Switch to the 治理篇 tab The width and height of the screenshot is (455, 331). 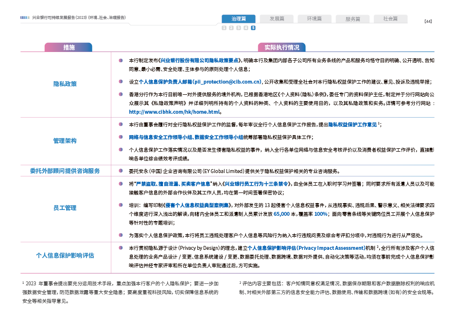tap(238, 19)
